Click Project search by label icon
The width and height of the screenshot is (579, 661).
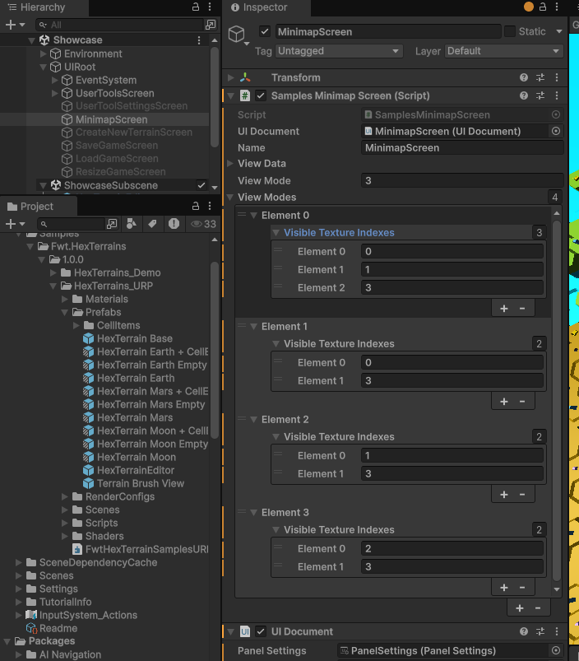[152, 224]
